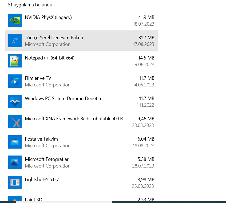Click the Windows PC Sistem Durumu heart icon

point(15,101)
